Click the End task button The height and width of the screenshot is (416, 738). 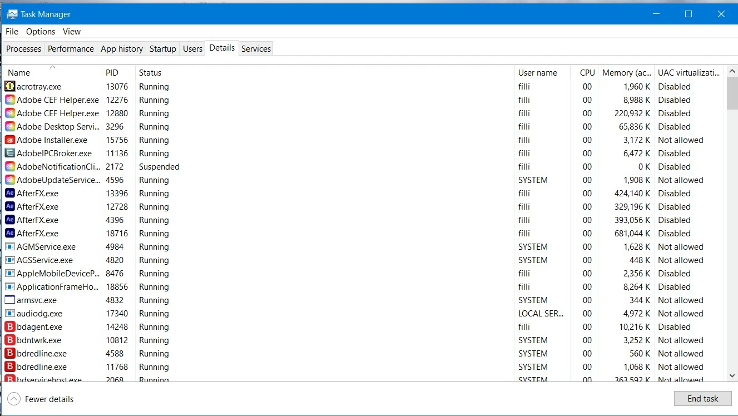[x=703, y=399]
